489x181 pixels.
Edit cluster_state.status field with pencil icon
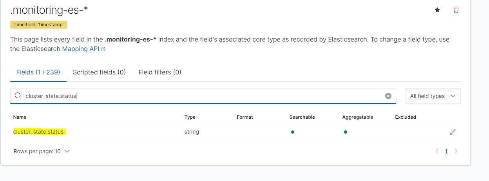[453, 132]
